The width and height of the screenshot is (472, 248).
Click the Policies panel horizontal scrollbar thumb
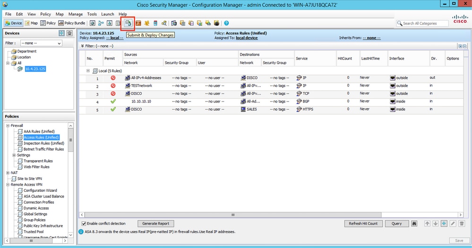31,241
